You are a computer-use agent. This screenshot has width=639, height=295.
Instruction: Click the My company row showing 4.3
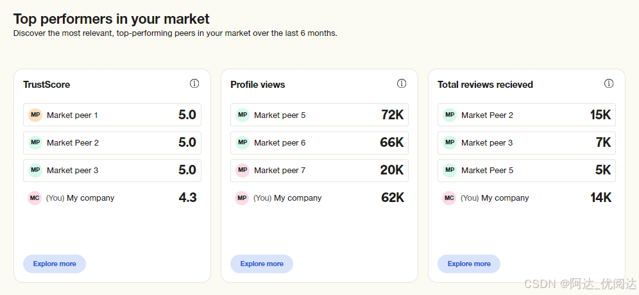coord(112,198)
